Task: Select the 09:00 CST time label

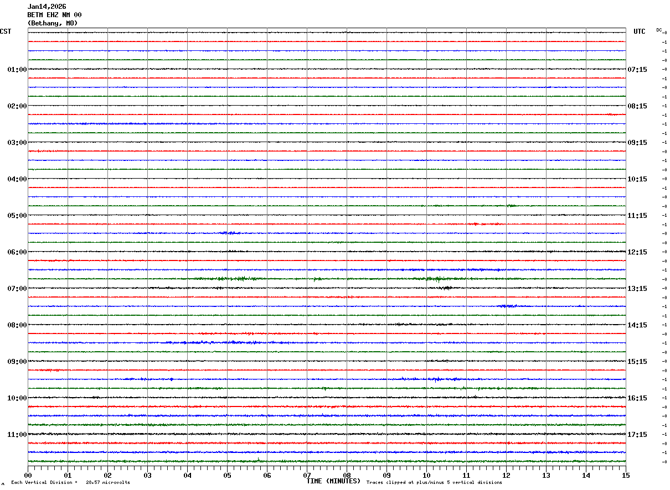Action: (x=17, y=362)
